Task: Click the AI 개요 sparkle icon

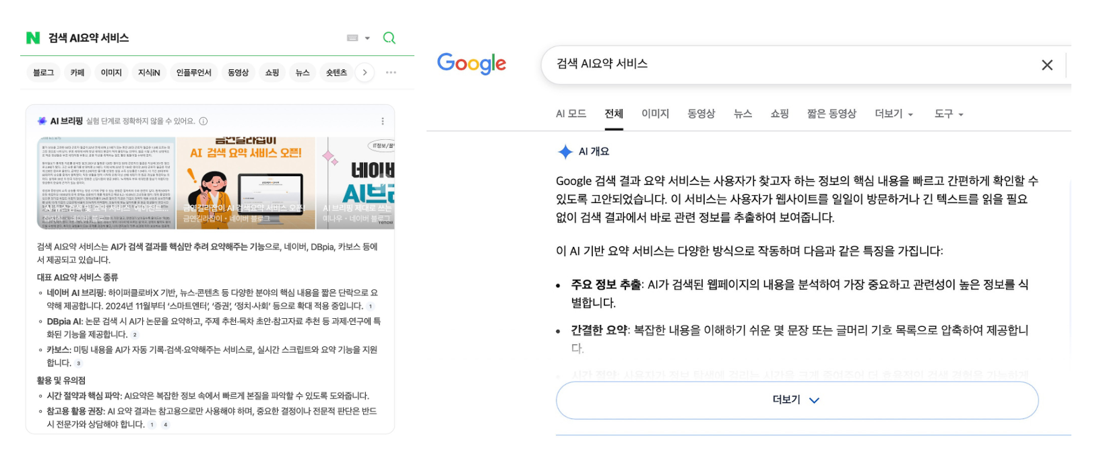Action: click(x=565, y=152)
